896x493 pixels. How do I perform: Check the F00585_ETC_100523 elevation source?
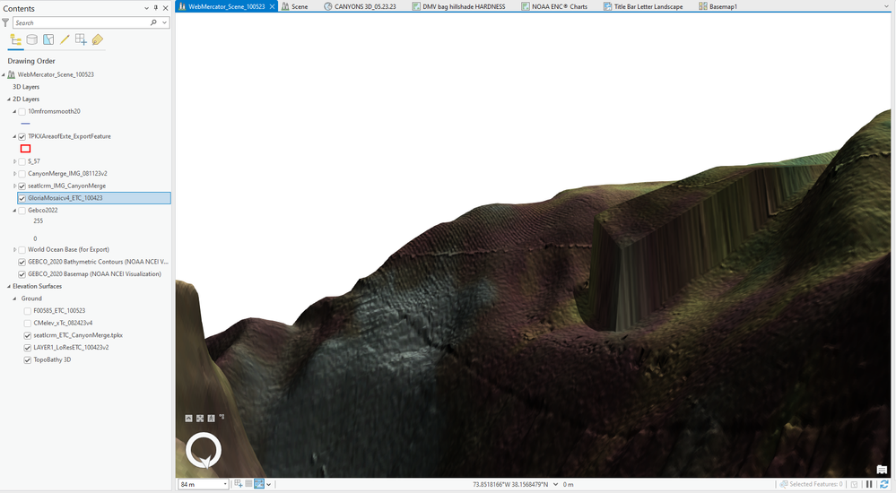pos(28,311)
